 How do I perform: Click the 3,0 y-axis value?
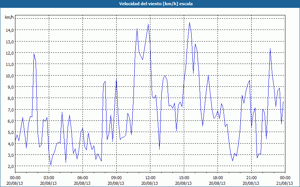coord(10,155)
